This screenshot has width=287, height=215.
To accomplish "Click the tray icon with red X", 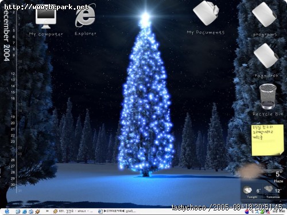I will [x=267, y=212].
